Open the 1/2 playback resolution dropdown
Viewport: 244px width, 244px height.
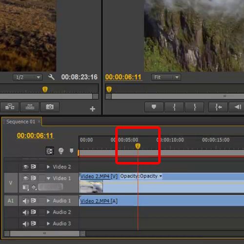point(28,77)
